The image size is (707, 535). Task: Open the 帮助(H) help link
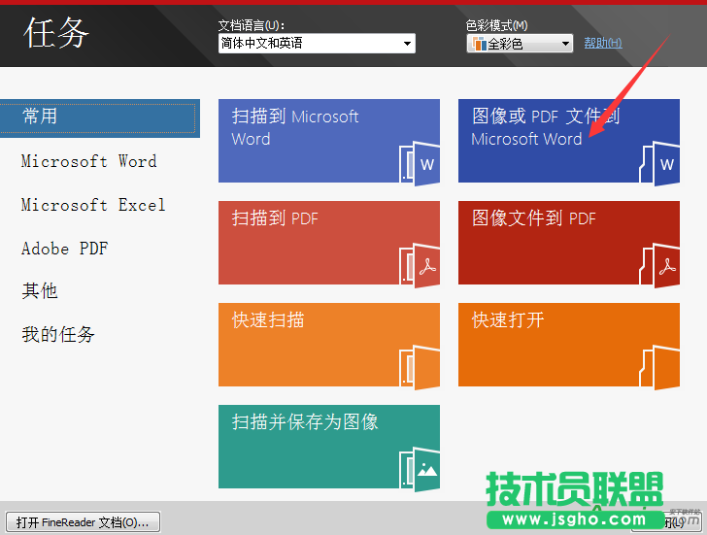pyautogui.click(x=603, y=43)
